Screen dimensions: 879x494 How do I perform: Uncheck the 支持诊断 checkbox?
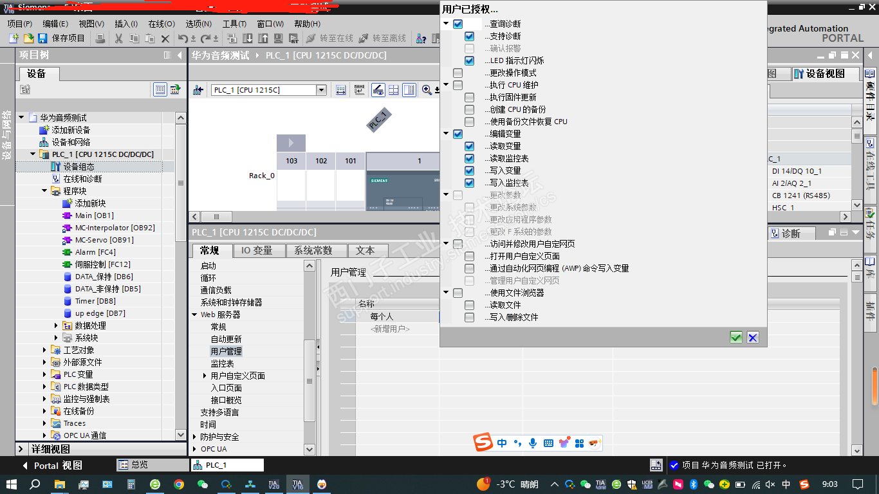pyautogui.click(x=469, y=36)
